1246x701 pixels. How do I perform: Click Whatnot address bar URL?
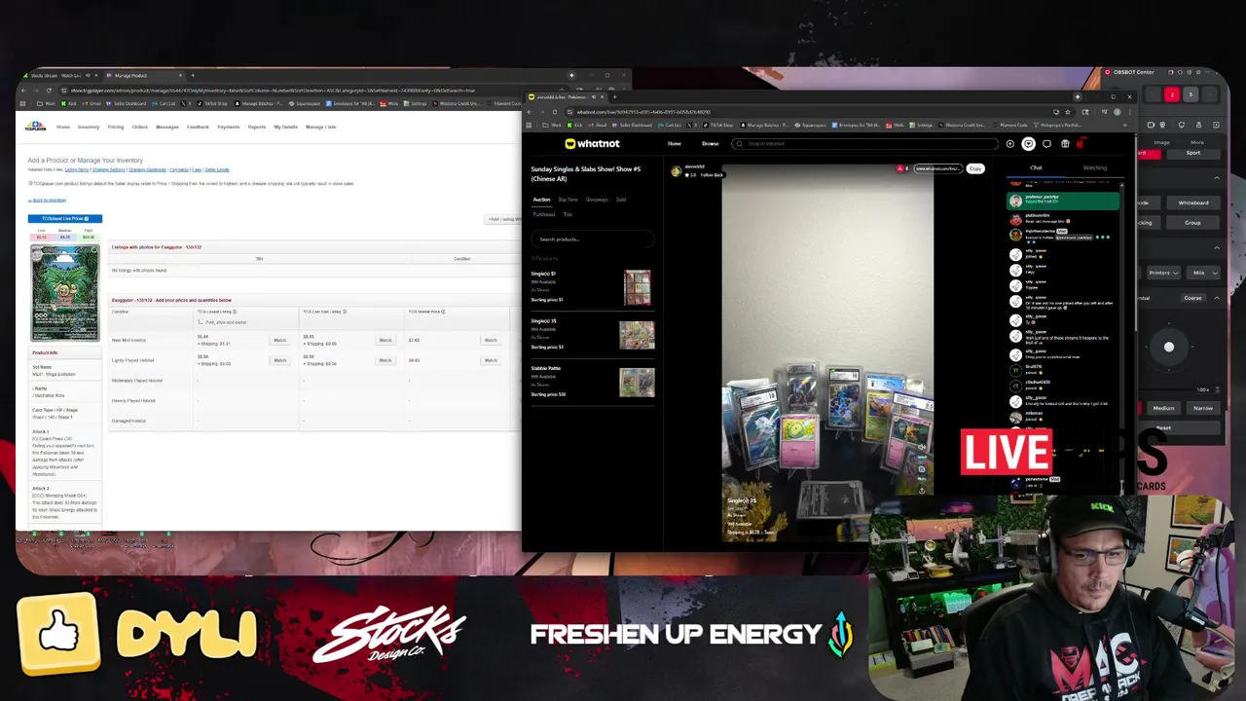643,112
